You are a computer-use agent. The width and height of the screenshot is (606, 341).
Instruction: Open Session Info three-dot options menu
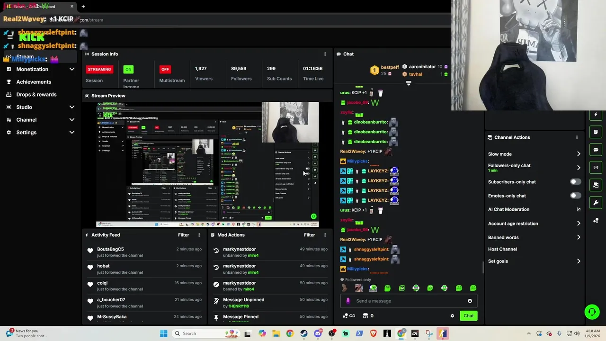(325, 54)
